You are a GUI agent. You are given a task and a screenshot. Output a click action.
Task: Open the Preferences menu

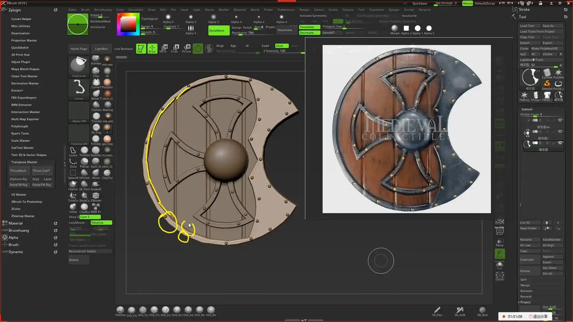286,10
